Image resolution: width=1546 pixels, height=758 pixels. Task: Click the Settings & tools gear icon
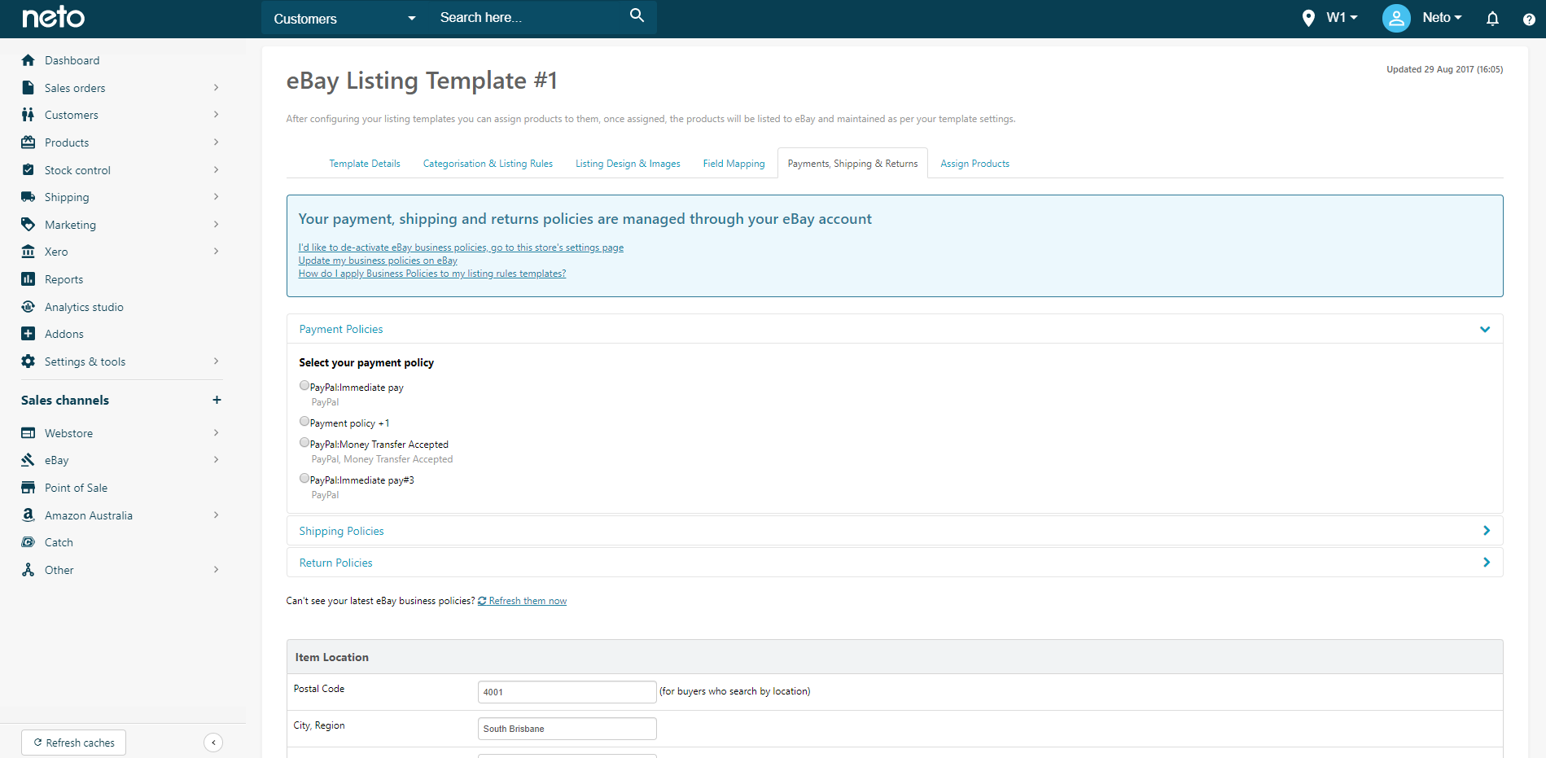tap(28, 361)
